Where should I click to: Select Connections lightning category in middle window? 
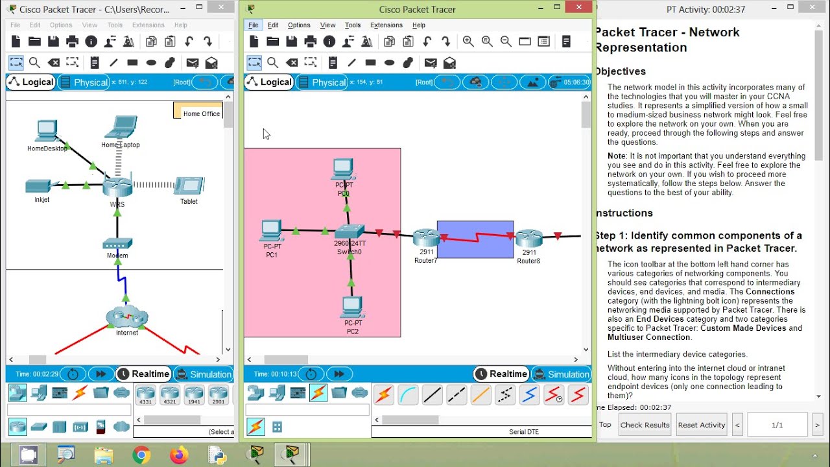318,392
